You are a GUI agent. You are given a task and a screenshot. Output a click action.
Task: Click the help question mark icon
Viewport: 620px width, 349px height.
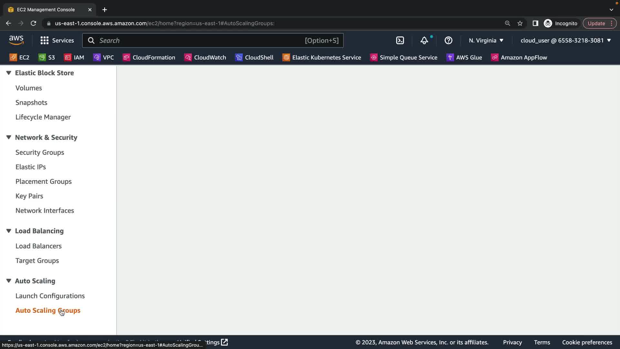coord(448,40)
